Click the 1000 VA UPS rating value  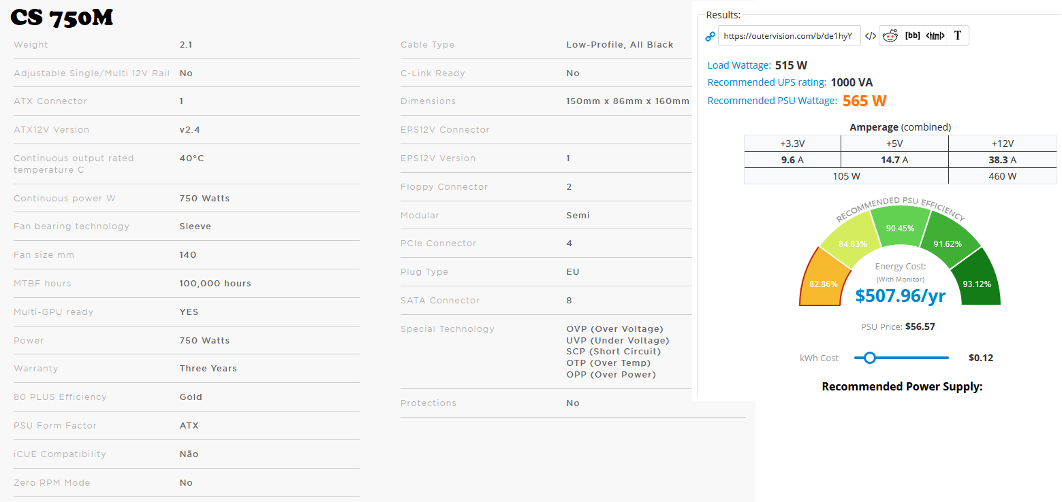(x=852, y=82)
